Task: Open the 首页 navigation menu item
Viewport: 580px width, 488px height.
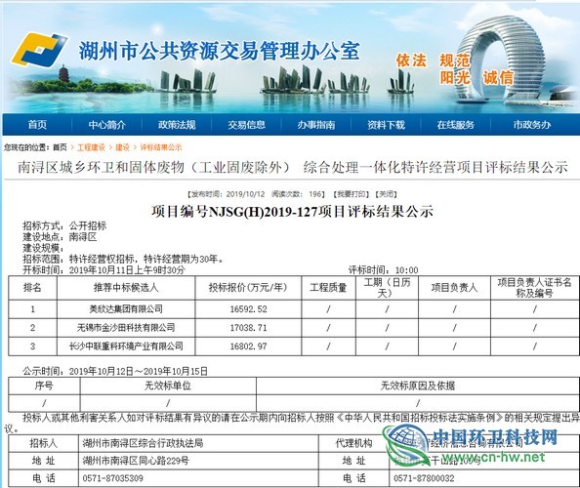Action: pyautogui.click(x=37, y=125)
